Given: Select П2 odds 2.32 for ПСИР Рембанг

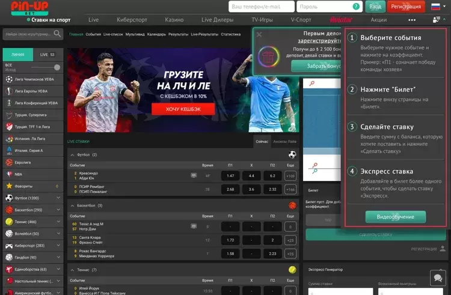Looking at the screenshot, I should pos(272,189).
